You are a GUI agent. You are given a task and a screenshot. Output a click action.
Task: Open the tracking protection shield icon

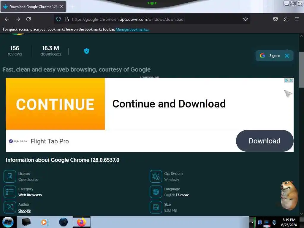pyautogui.click(x=58, y=19)
